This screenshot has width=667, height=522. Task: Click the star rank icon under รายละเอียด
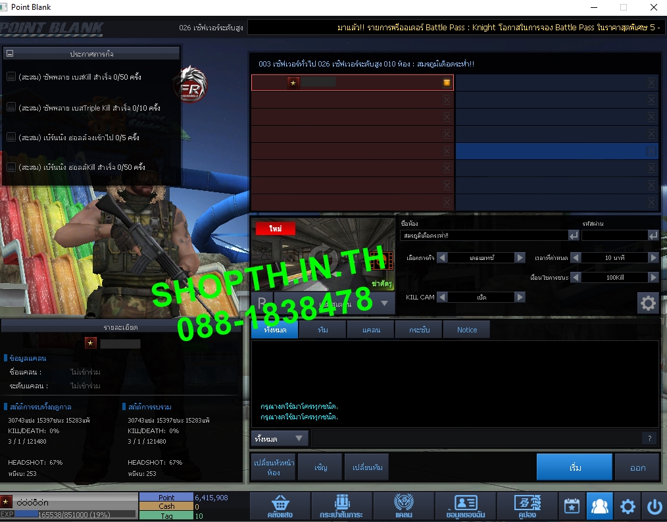[91, 343]
